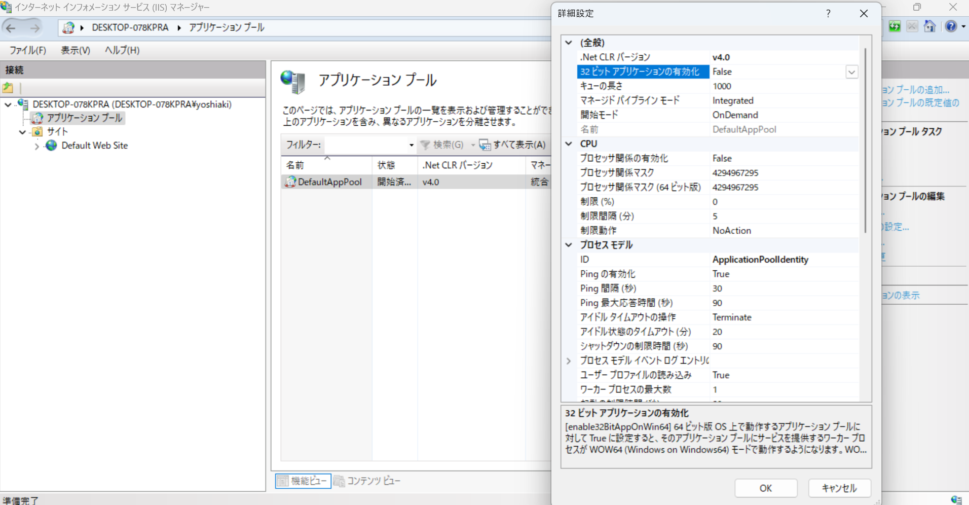Open the help icon dropdown arrow
This screenshot has width=969, height=505.
[963, 26]
